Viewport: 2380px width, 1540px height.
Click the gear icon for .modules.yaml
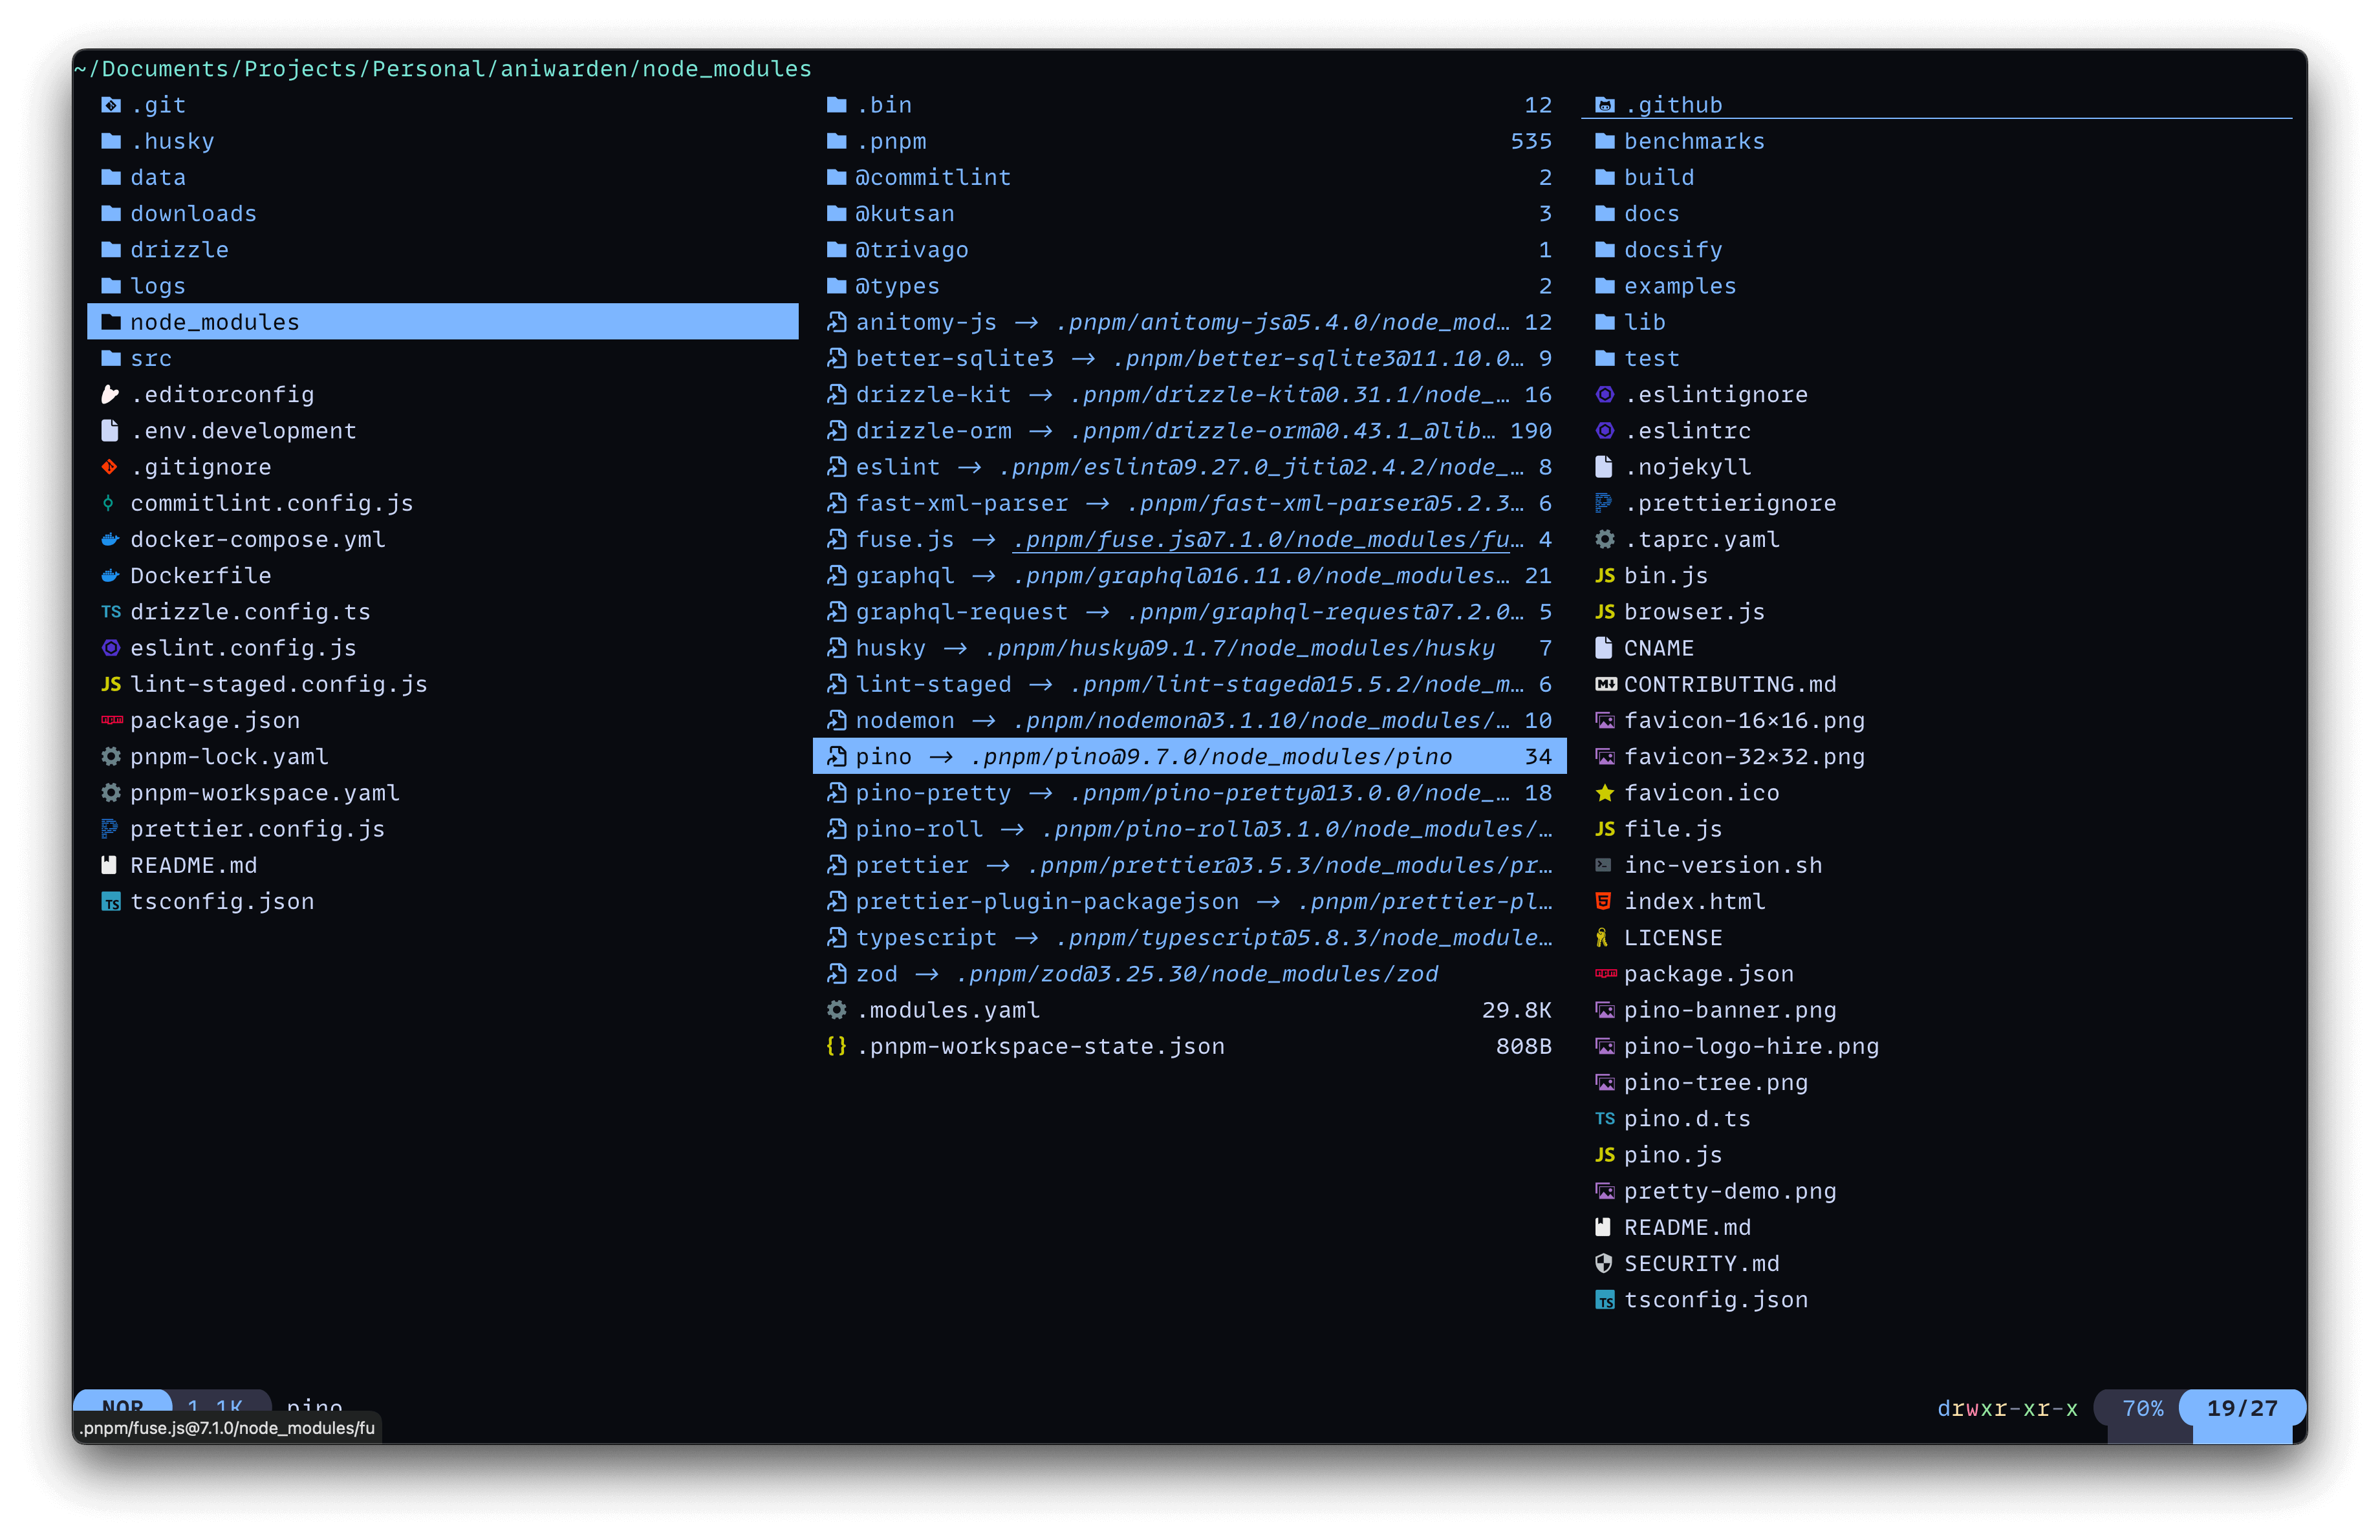(x=837, y=1011)
